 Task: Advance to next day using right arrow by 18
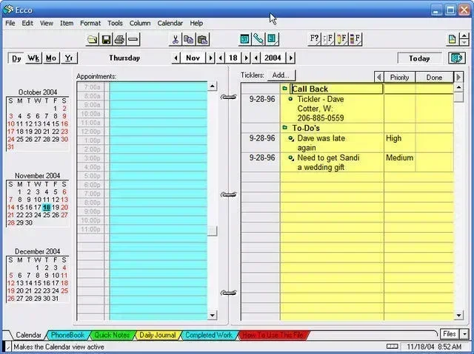click(x=247, y=58)
